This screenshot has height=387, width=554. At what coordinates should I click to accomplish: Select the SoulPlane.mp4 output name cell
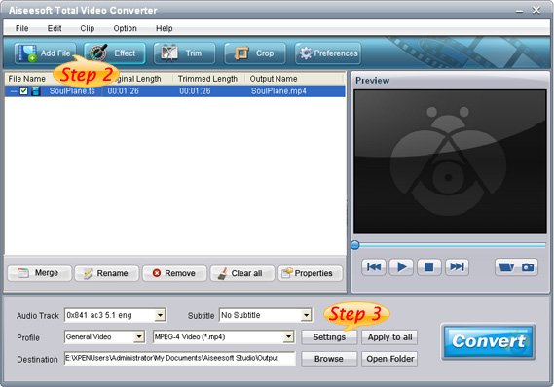(x=278, y=91)
